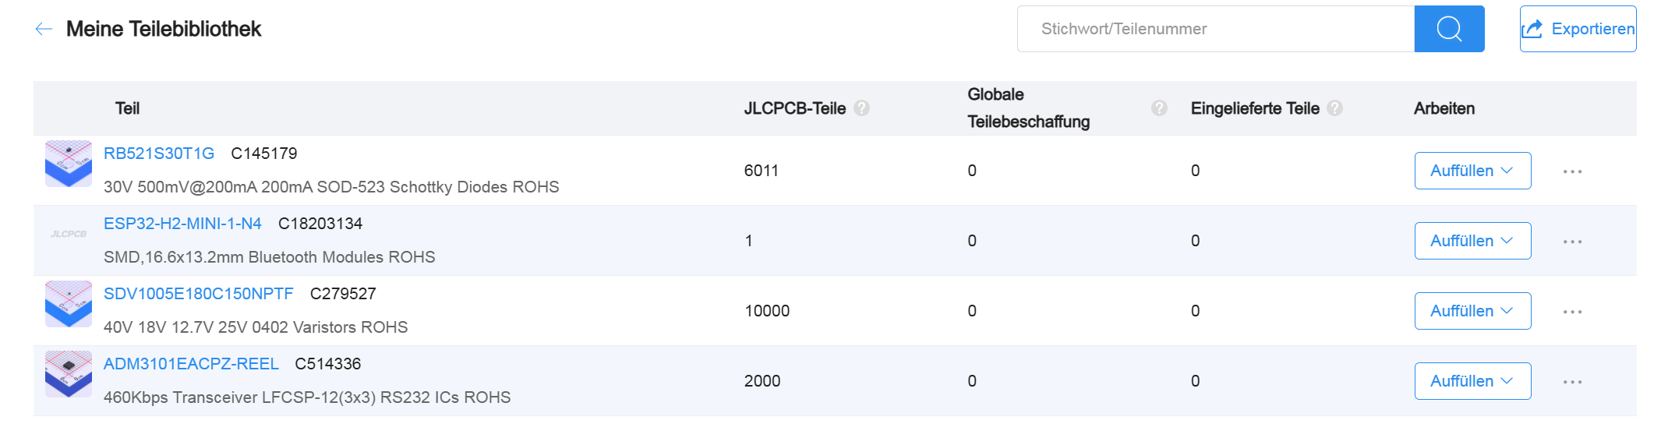Open the ESP32-H2-MINI-1-N4 part link
The image size is (1661, 445).
pos(182,224)
